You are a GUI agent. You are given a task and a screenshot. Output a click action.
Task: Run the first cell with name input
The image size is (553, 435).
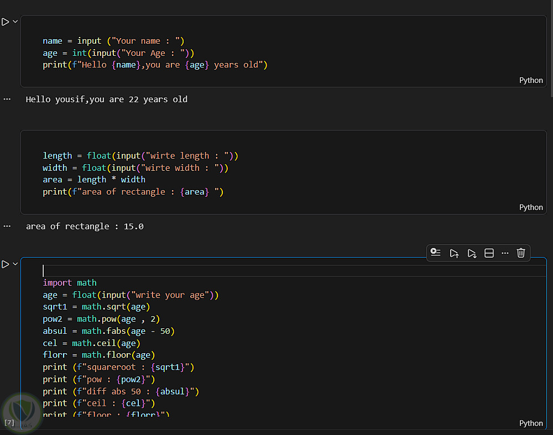point(5,22)
